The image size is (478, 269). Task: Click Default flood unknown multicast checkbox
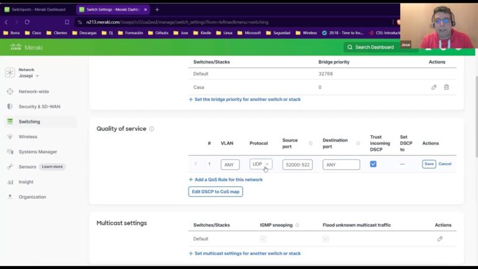[326, 239]
